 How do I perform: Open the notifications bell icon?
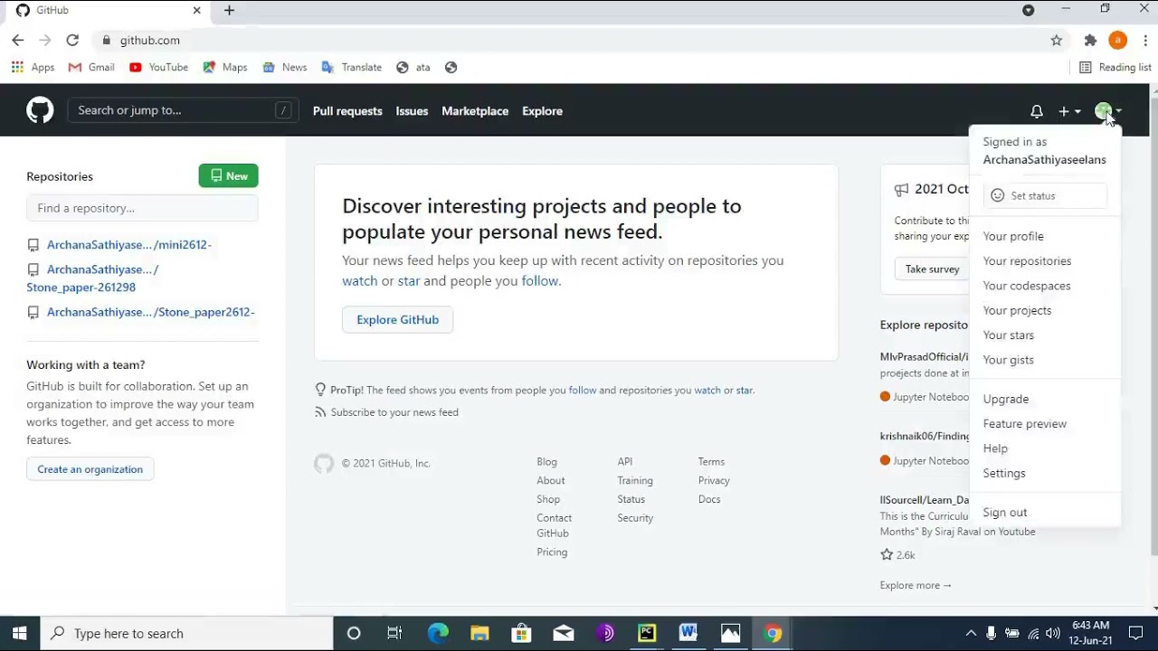coord(1037,111)
